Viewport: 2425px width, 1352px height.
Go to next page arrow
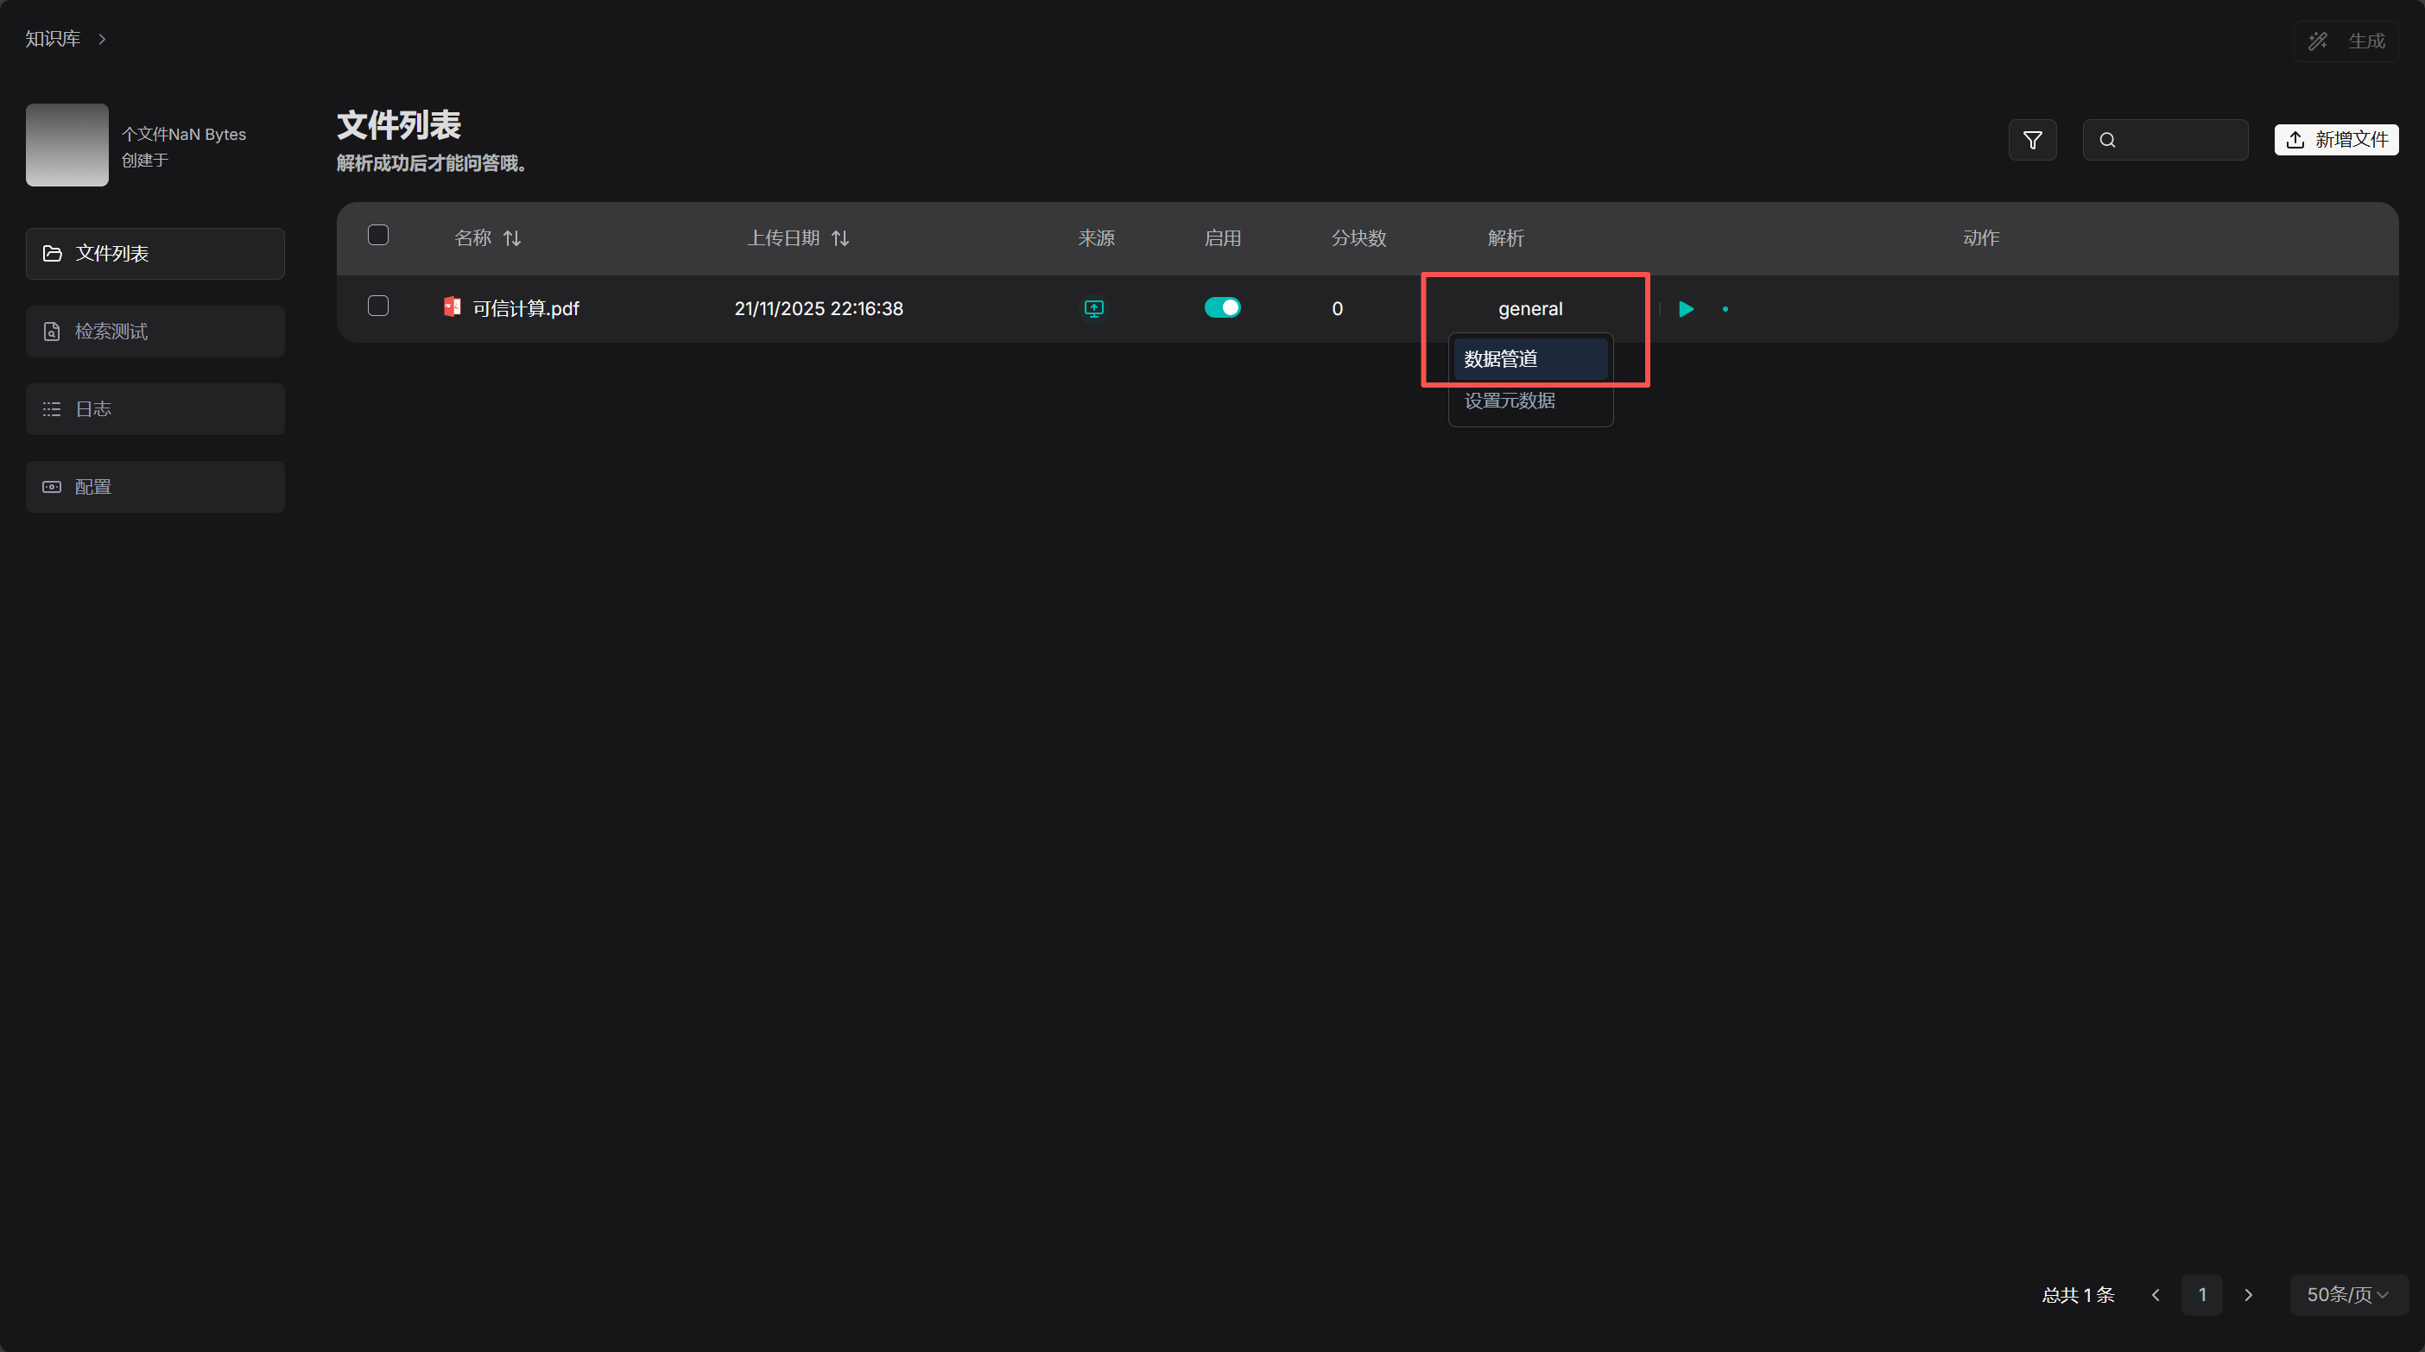click(x=2248, y=1295)
